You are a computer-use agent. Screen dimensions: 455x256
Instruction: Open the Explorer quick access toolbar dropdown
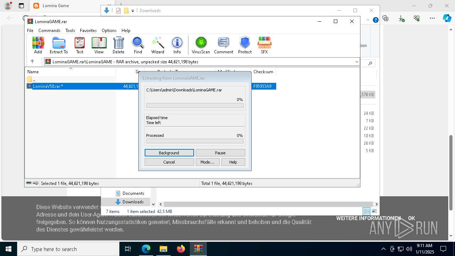pos(133,11)
